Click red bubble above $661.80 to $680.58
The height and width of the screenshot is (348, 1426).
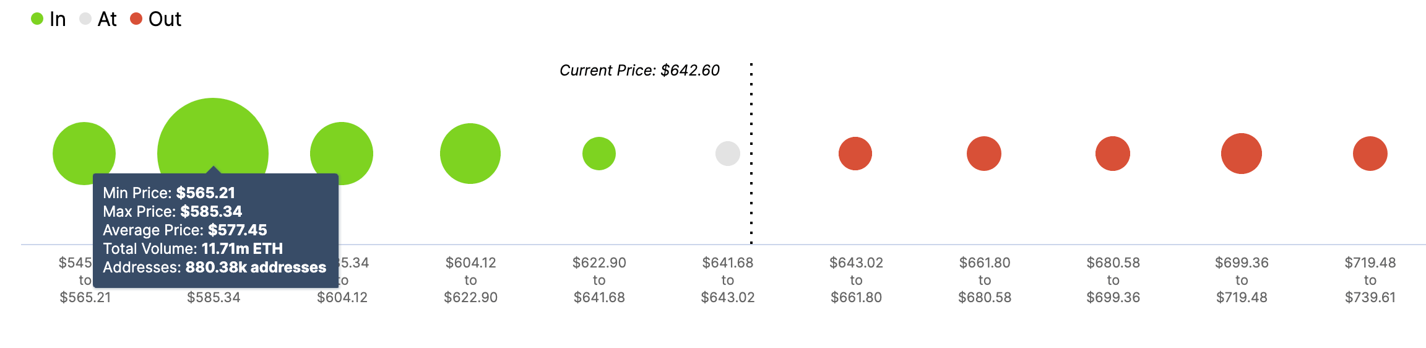[x=984, y=154]
